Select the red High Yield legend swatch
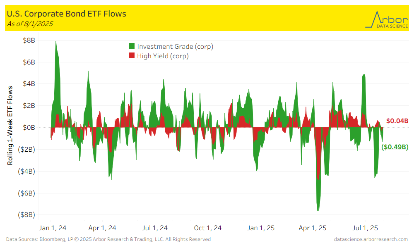Image resolution: width=414 pixels, height=248 pixels. (132, 56)
